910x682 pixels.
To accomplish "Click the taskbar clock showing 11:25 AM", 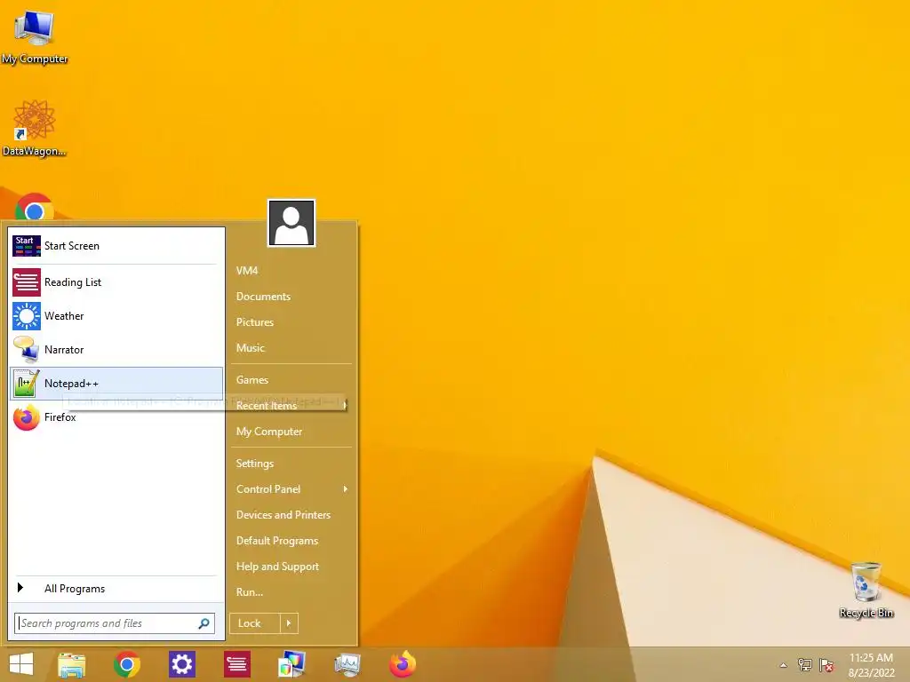I will coord(871,665).
